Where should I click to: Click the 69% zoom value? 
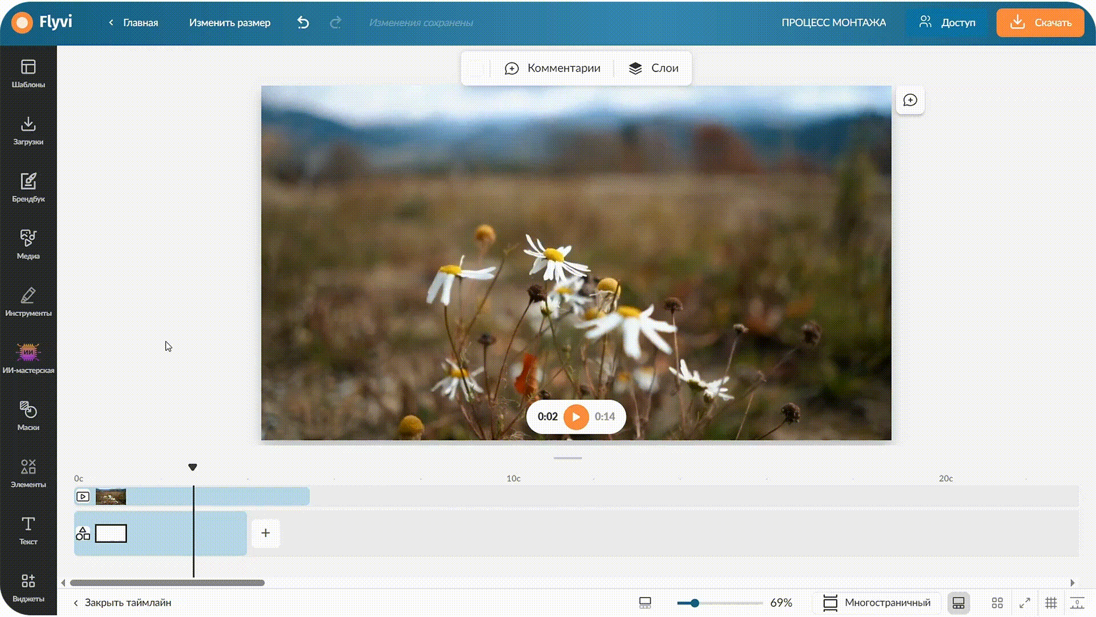pyautogui.click(x=781, y=603)
